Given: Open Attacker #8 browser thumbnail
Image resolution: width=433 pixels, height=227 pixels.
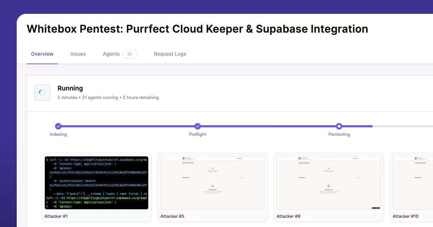Looking at the screenshot, I should pos(328,183).
